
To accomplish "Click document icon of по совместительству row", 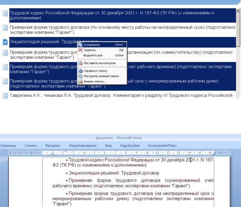I will coord(5,53).
